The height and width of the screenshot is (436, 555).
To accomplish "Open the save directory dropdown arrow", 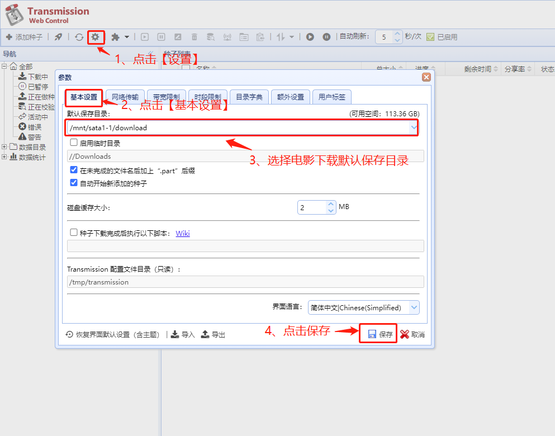I will (x=414, y=128).
